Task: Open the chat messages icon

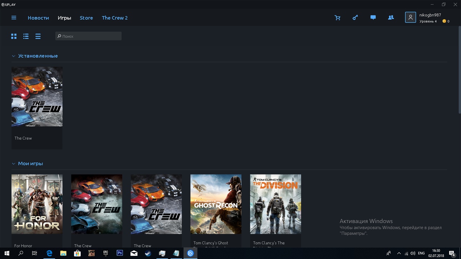Action: pyautogui.click(x=373, y=18)
